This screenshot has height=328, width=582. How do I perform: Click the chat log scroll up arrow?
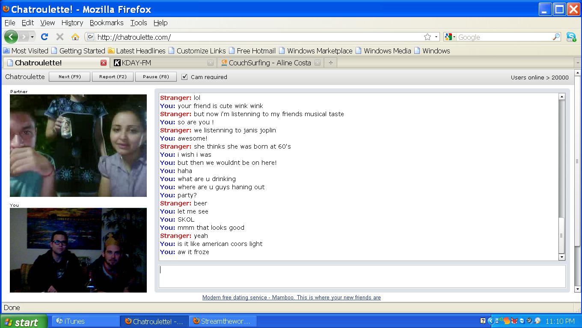(x=562, y=97)
